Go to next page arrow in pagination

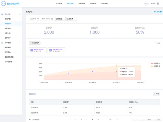(117, 119)
